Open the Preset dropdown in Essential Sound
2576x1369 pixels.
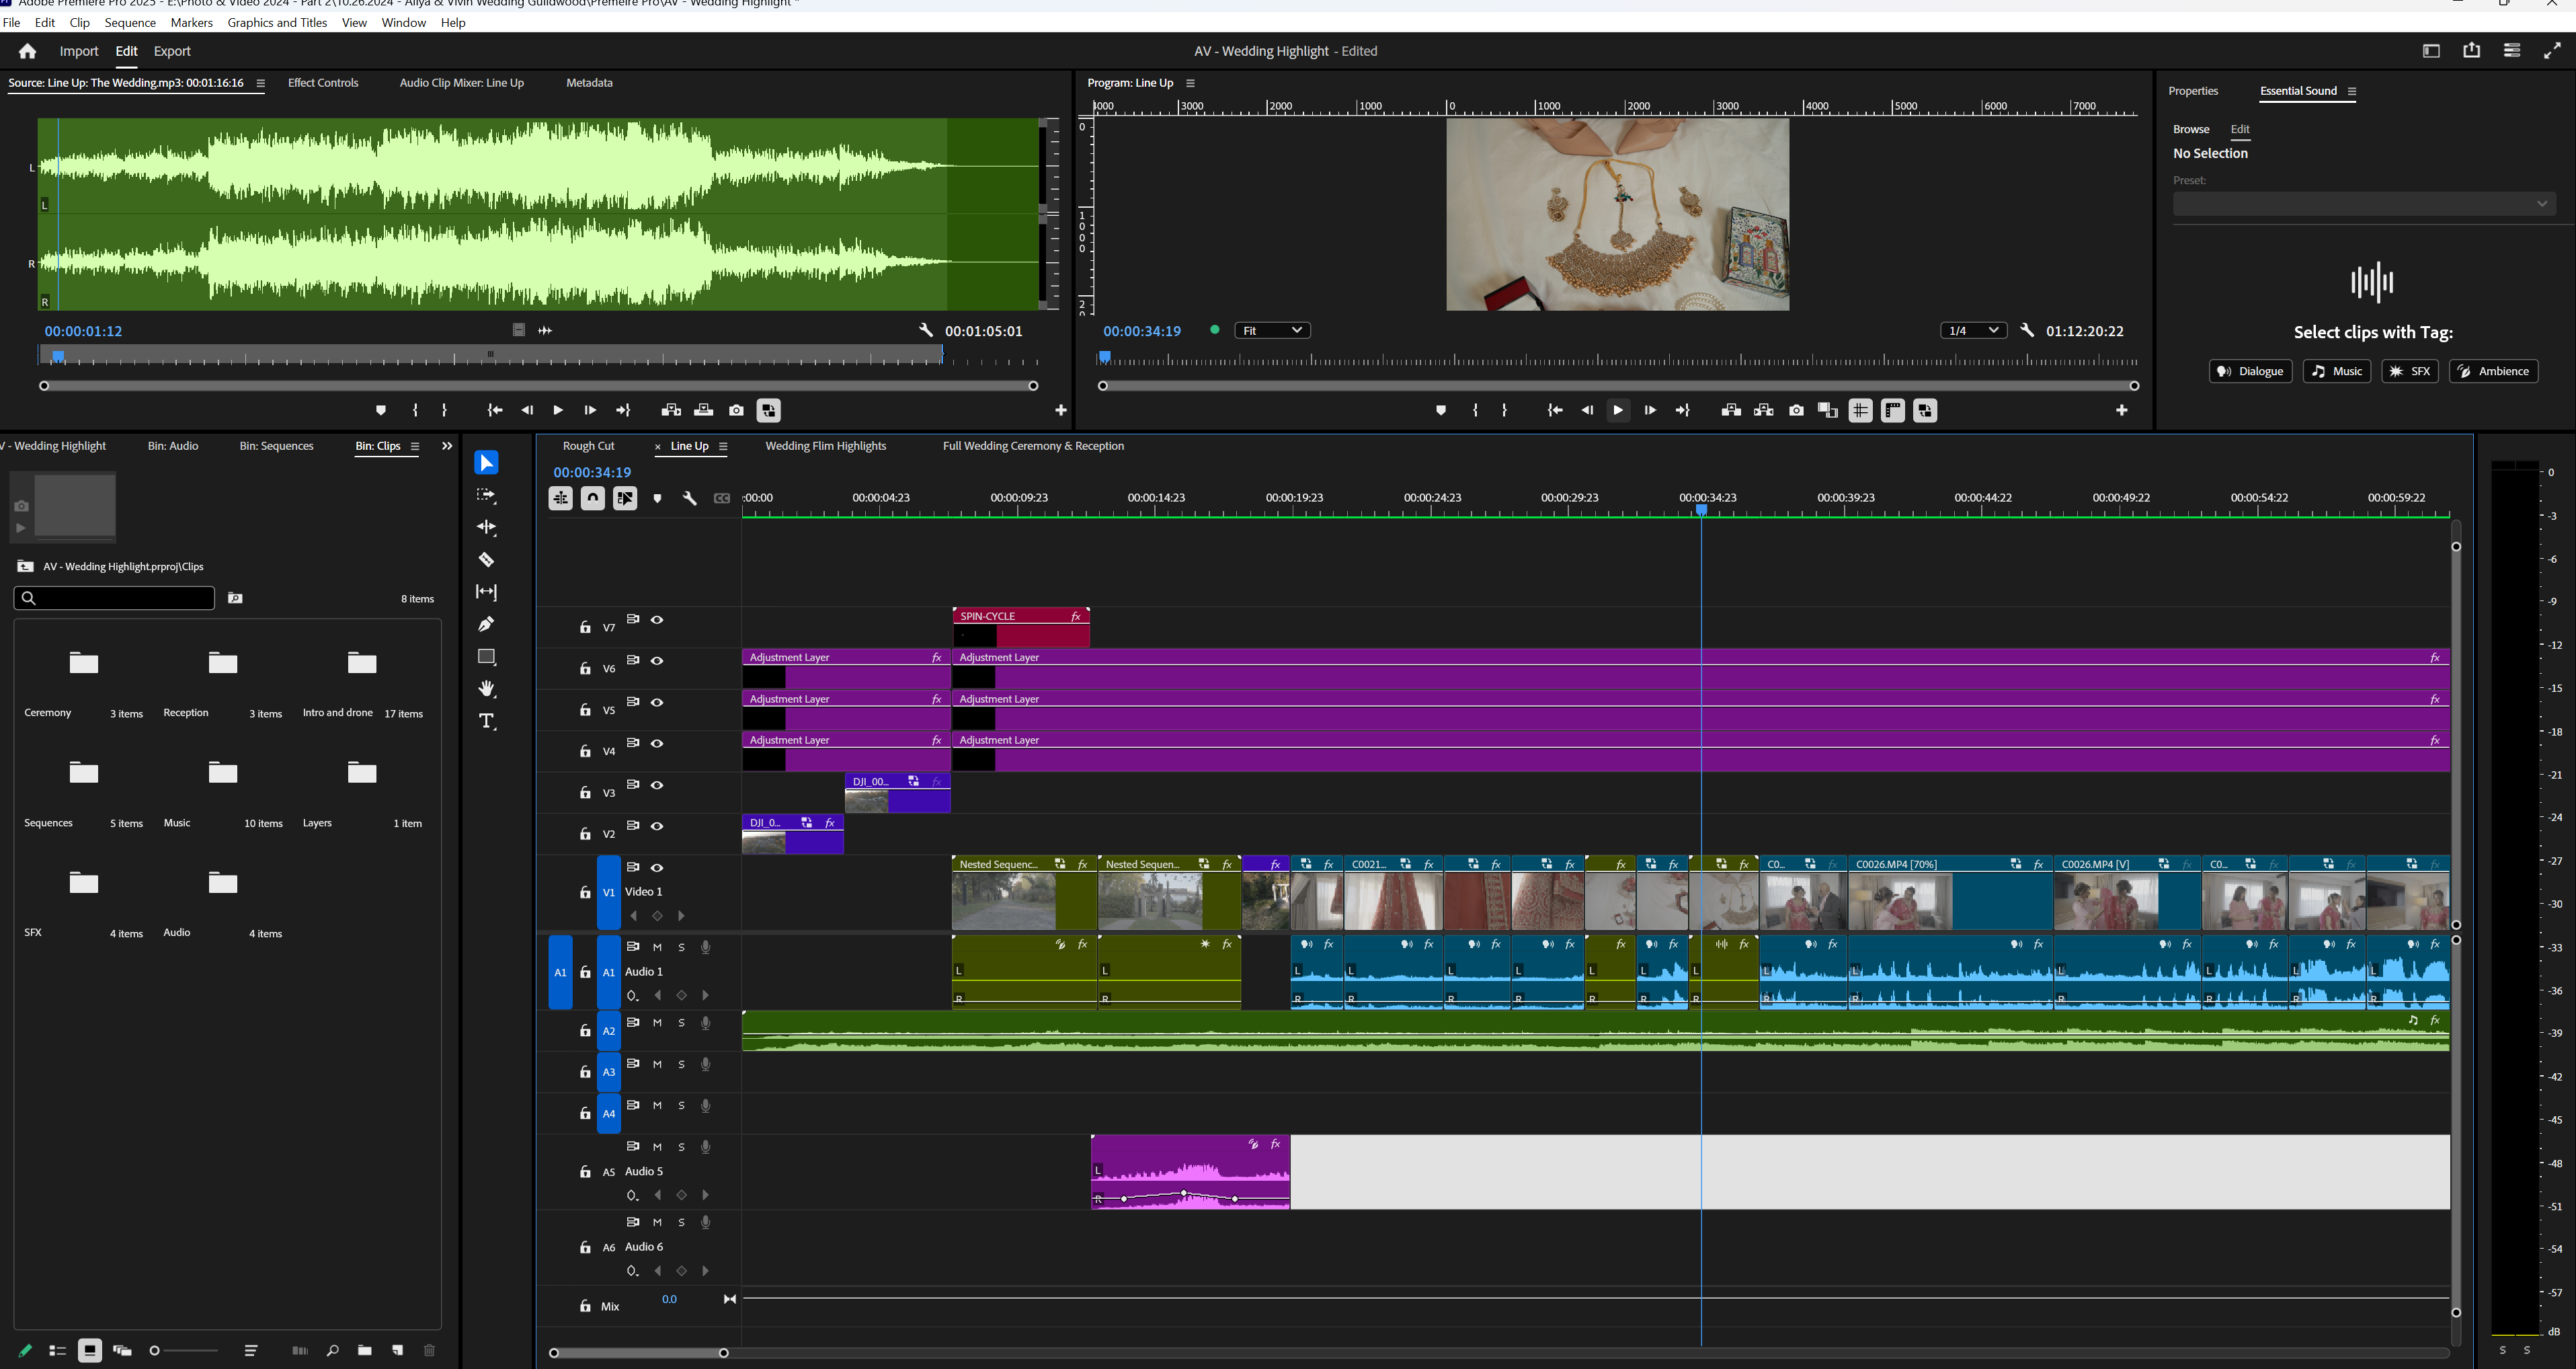(x=2365, y=203)
